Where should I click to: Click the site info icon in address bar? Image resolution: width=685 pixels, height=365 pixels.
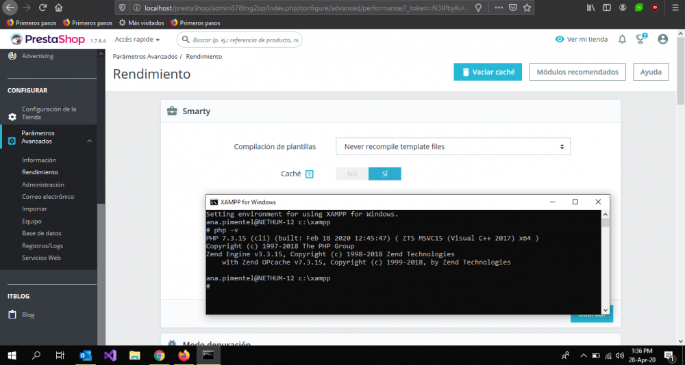coord(136,8)
